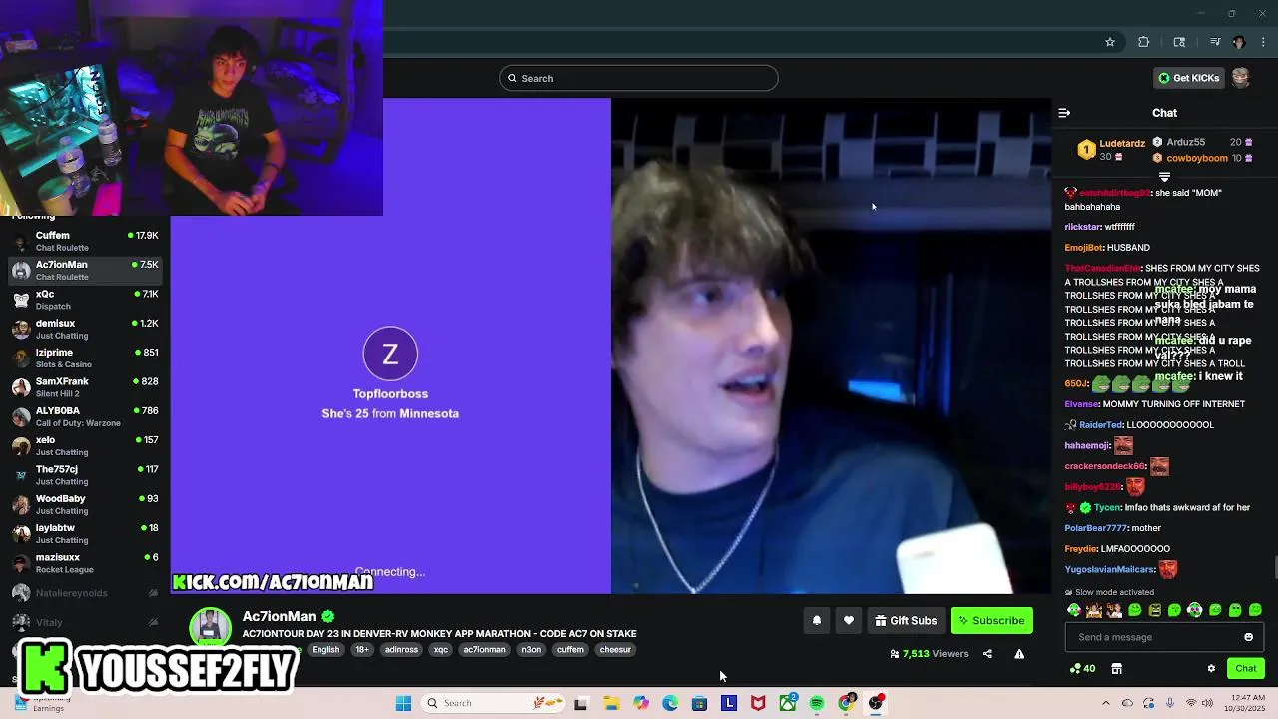Image resolution: width=1278 pixels, height=719 pixels.
Task: Open McAfee from the taskbar
Action: point(758,703)
